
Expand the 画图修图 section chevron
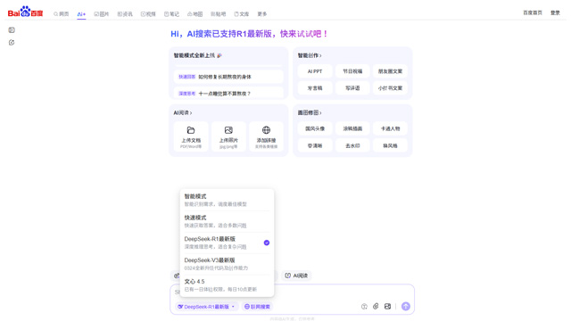click(x=320, y=113)
